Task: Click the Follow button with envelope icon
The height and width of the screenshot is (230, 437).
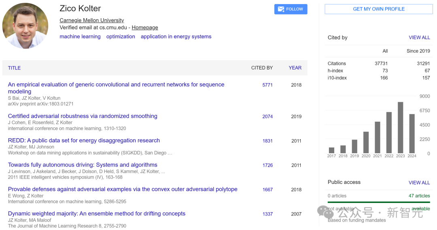Action: 291,9
